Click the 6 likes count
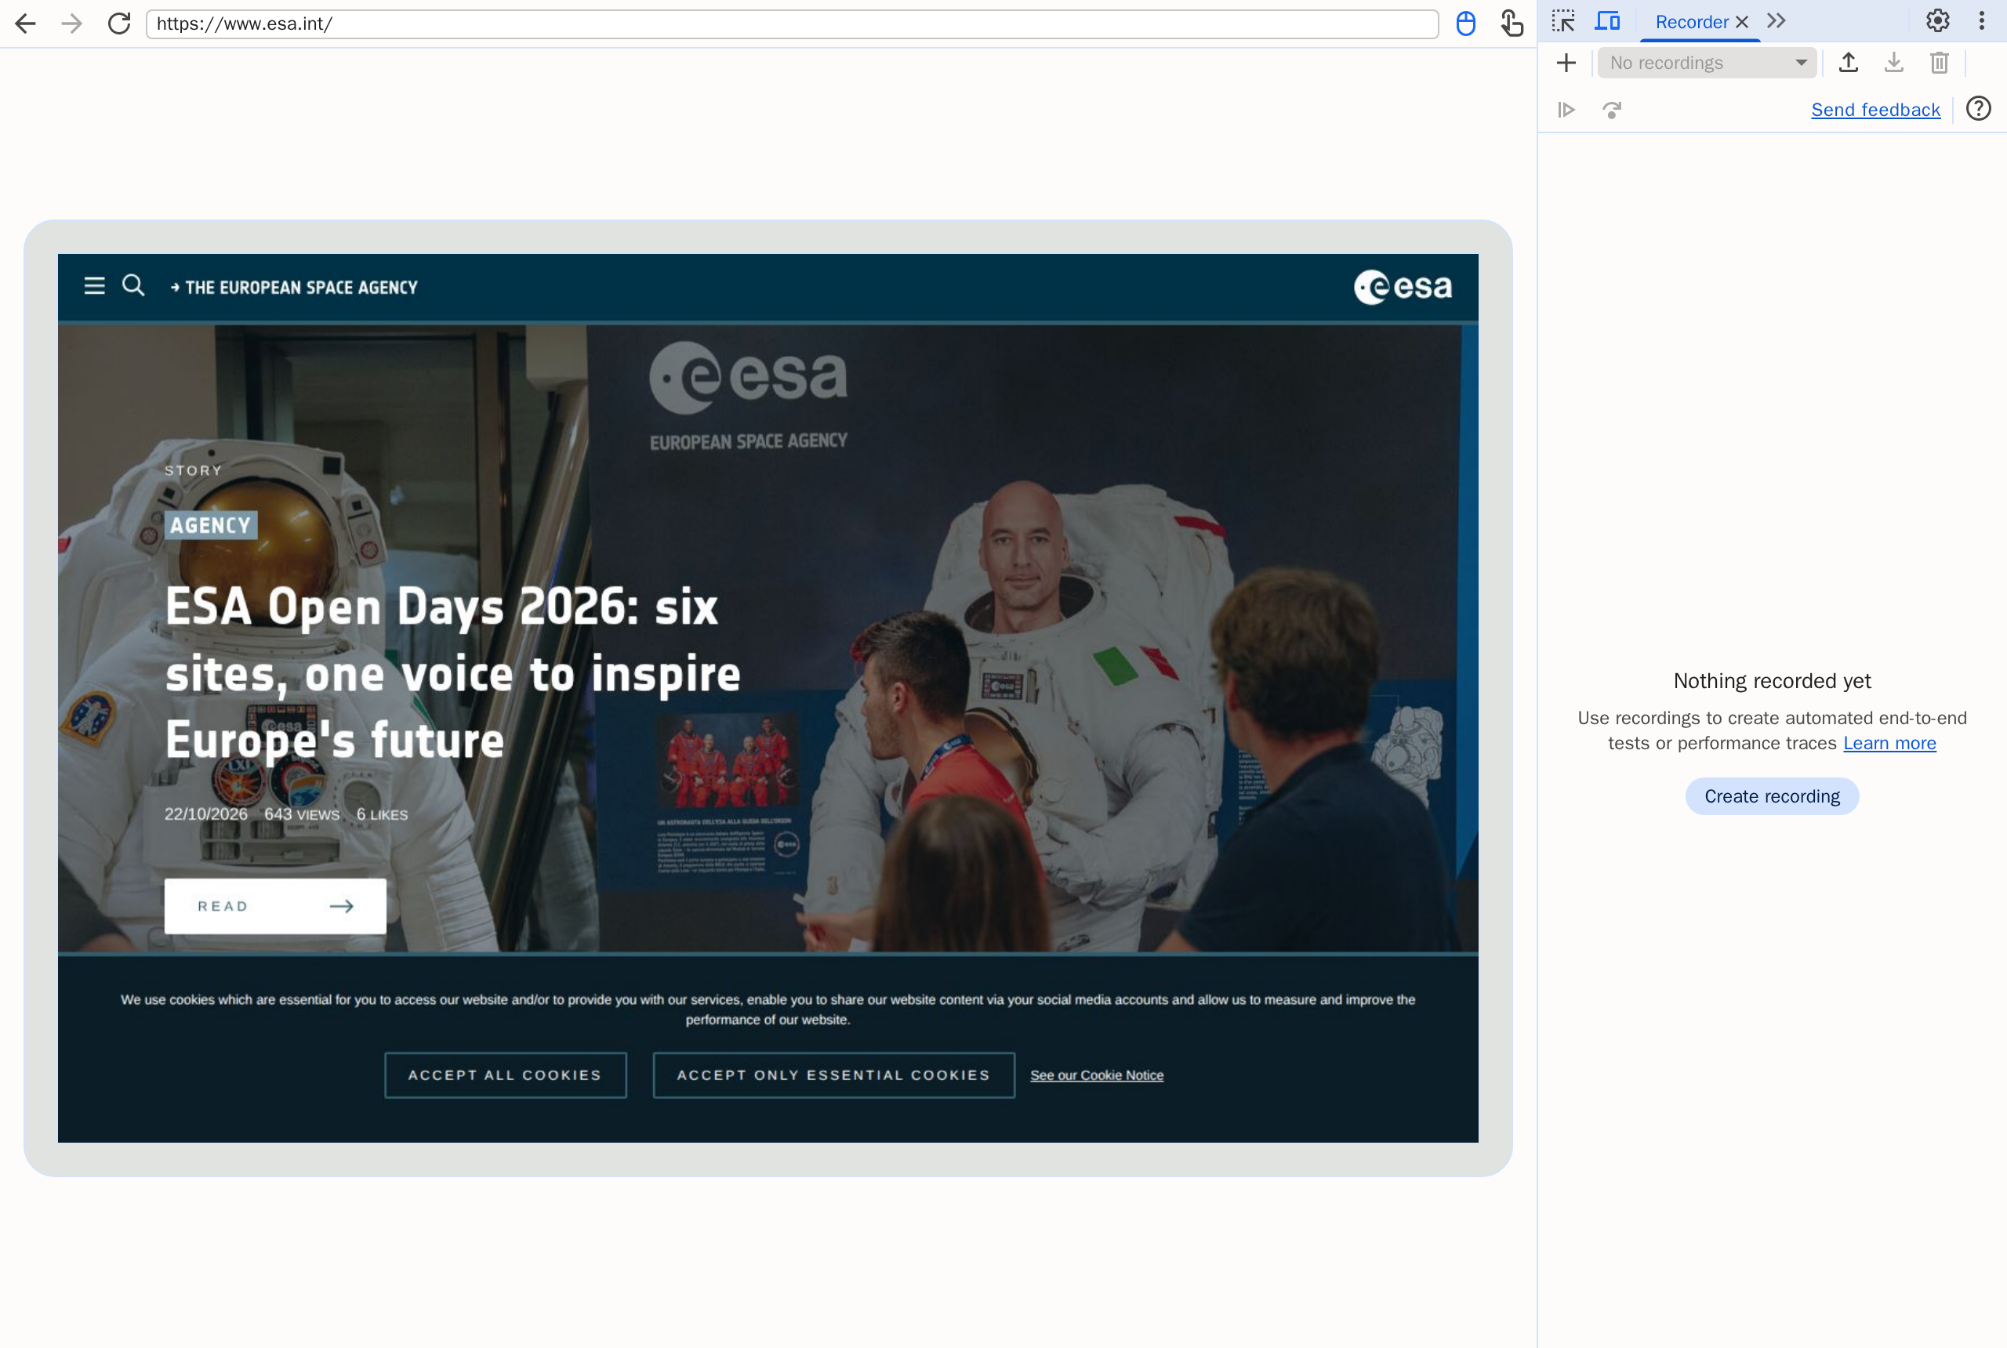Image resolution: width=2007 pixels, height=1348 pixels. (382, 814)
